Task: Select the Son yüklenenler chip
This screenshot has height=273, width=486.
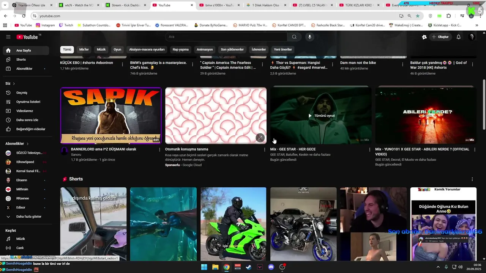Action: pos(232,49)
